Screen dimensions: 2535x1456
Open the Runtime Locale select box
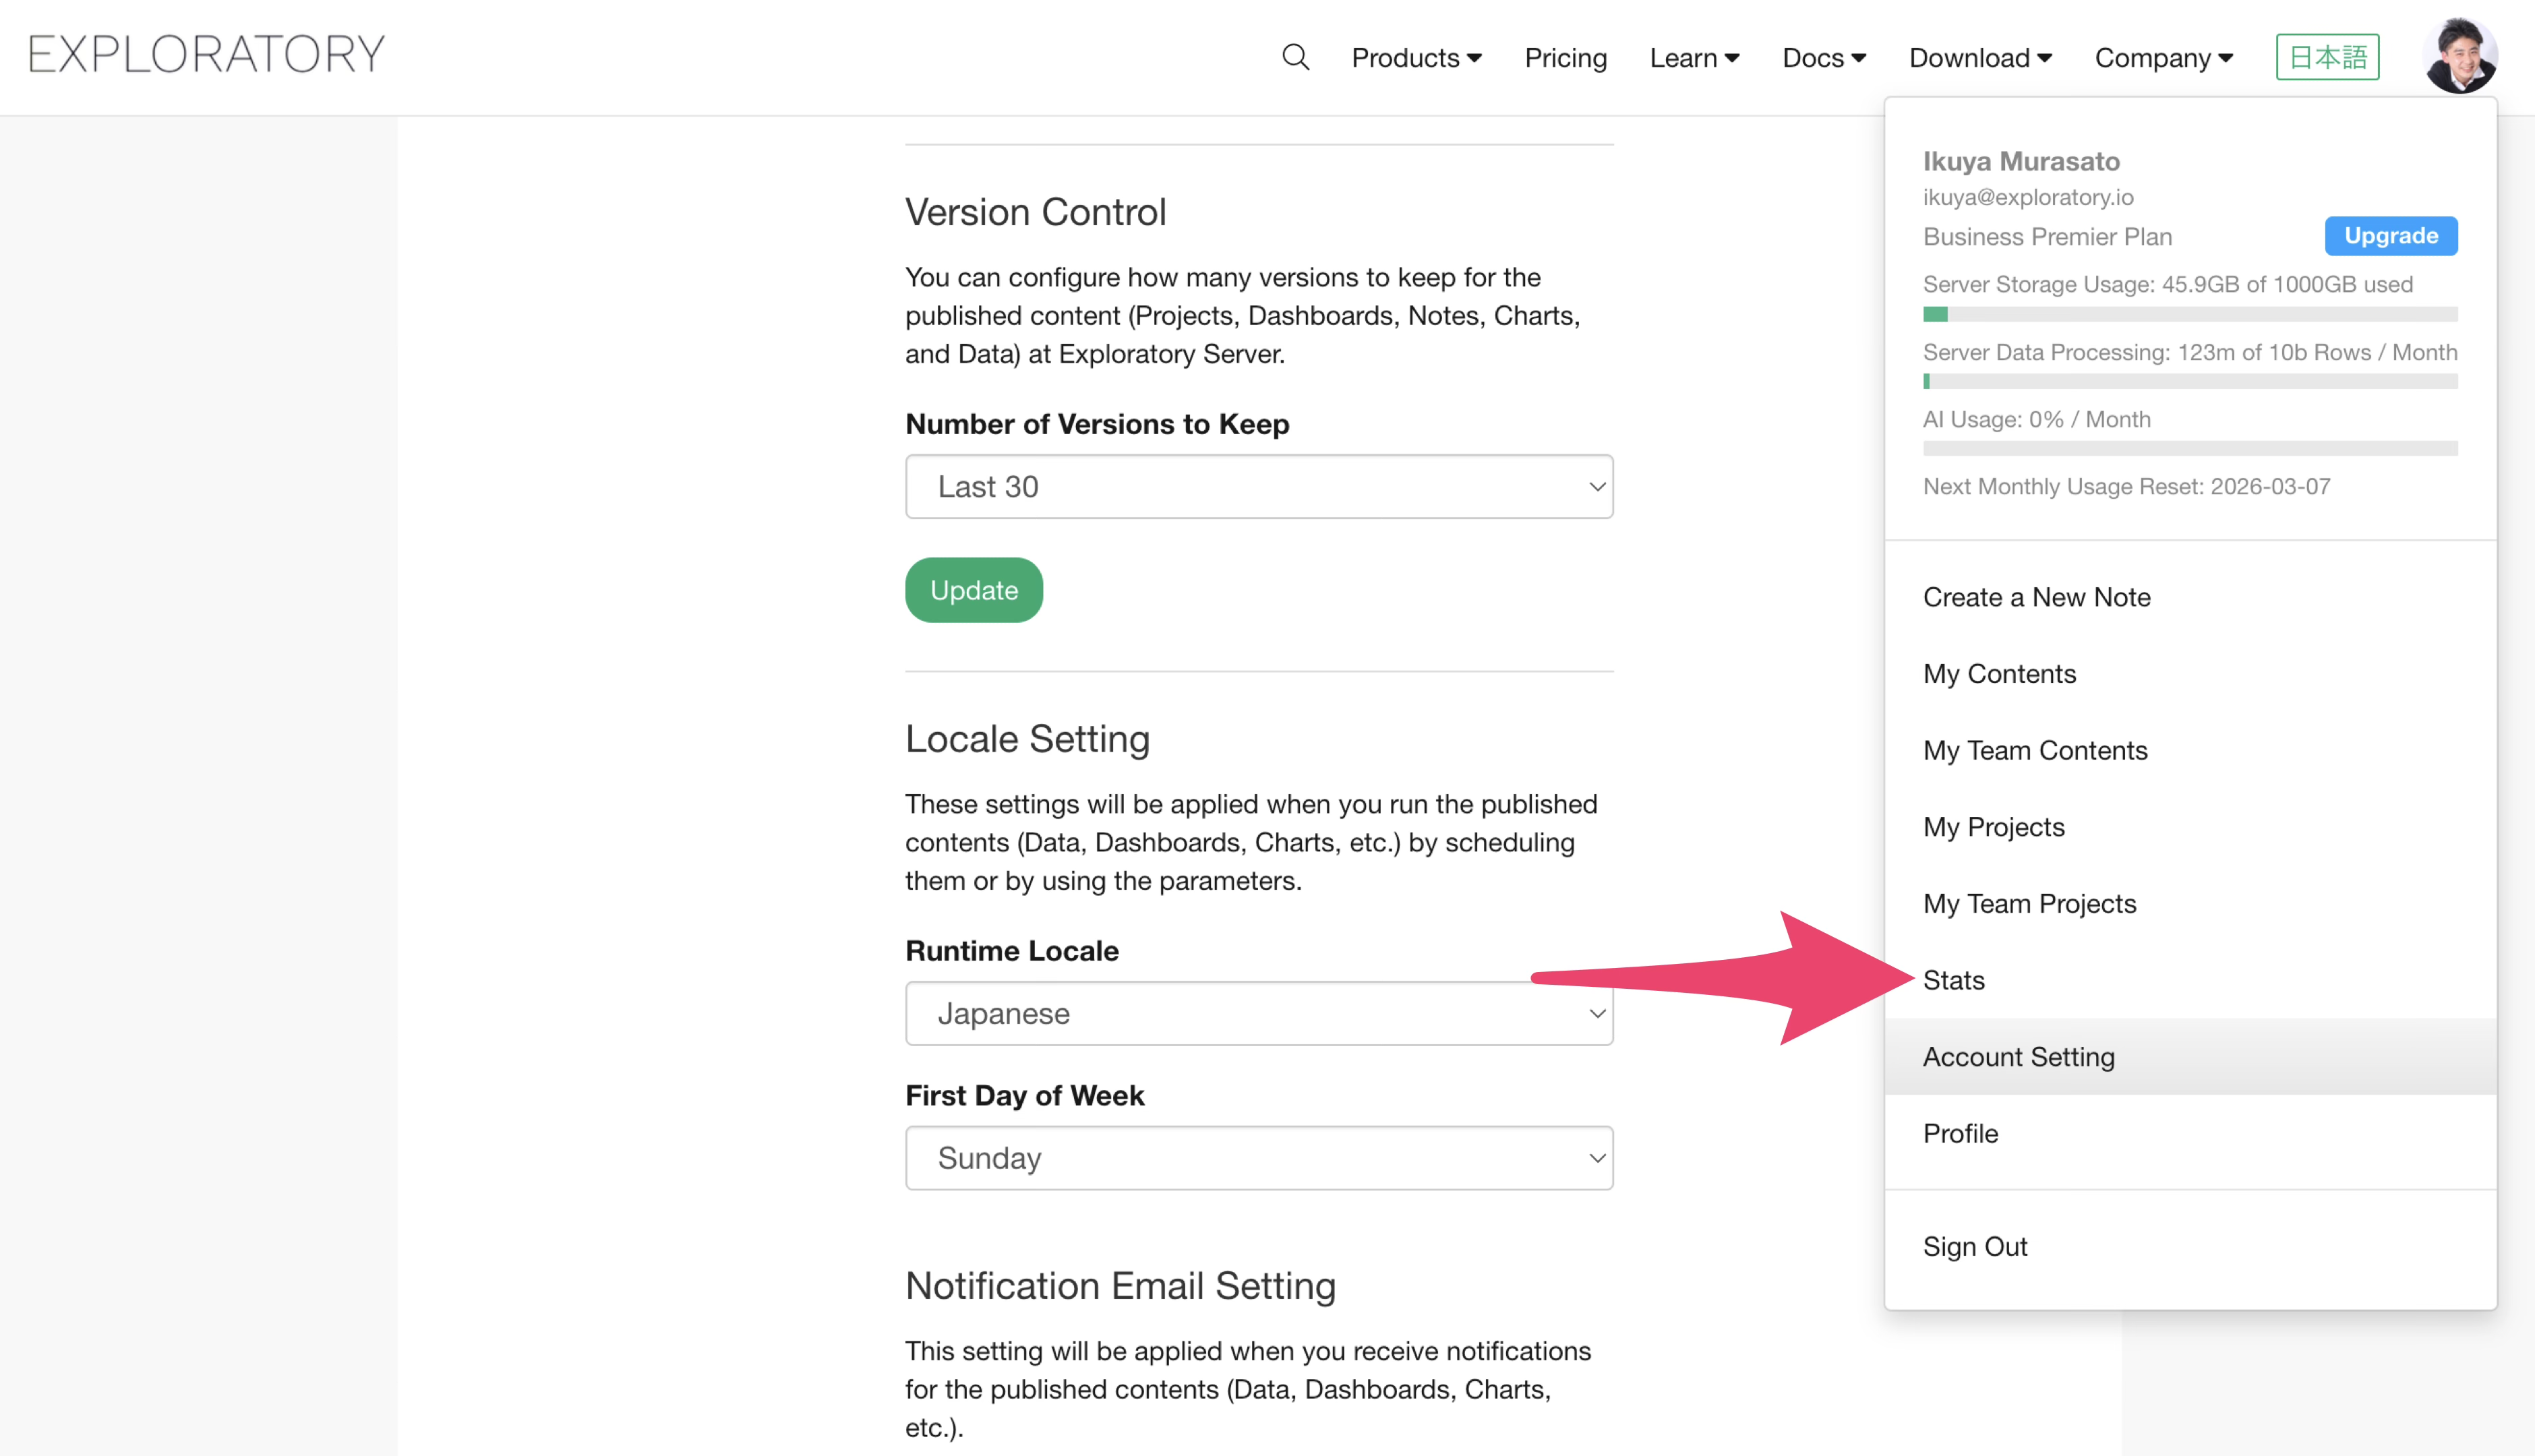[1259, 1013]
